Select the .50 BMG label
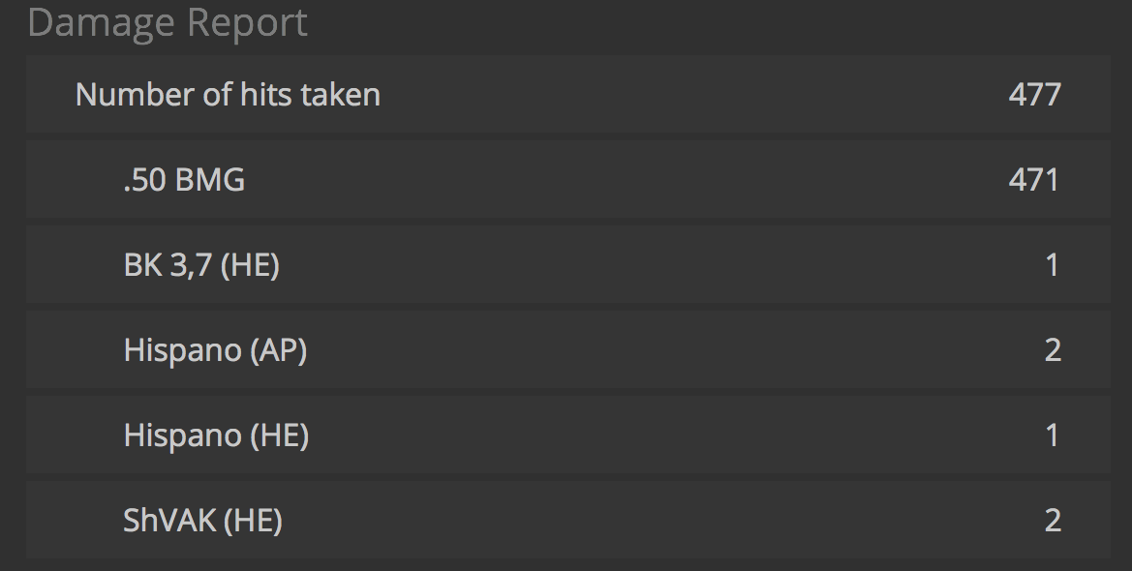 pyautogui.click(x=184, y=180)
